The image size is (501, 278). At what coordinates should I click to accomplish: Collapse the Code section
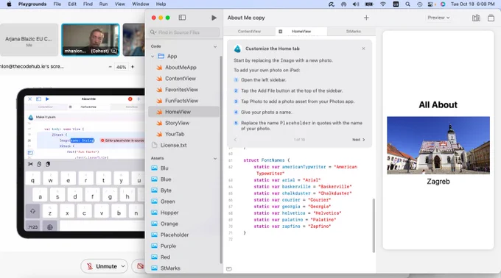tap(215, 46)
